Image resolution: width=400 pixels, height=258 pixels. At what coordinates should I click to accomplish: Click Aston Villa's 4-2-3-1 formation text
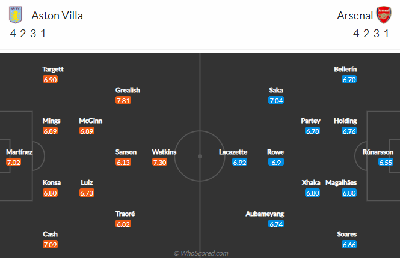tap(28, 34)
